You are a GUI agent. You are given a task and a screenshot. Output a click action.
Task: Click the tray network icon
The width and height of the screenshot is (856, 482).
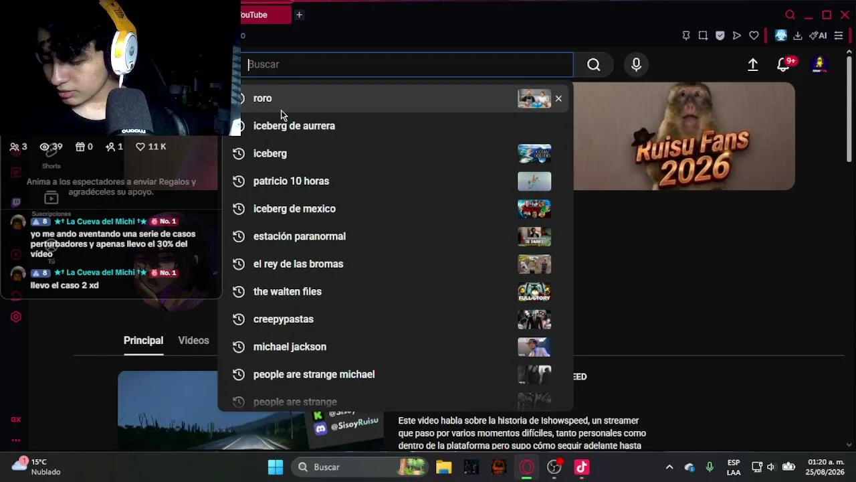757,467
